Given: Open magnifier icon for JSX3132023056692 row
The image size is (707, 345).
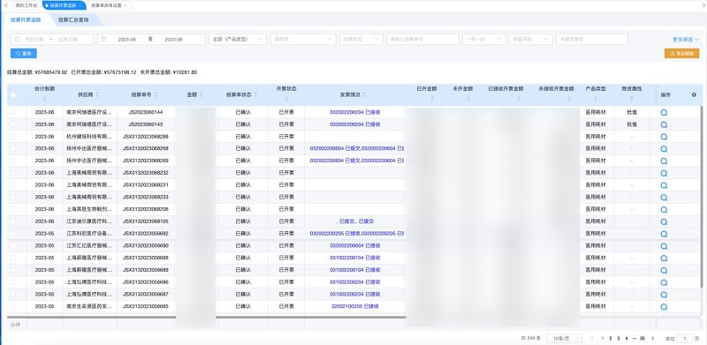Looking at the screenshot, I should point(664,234).
